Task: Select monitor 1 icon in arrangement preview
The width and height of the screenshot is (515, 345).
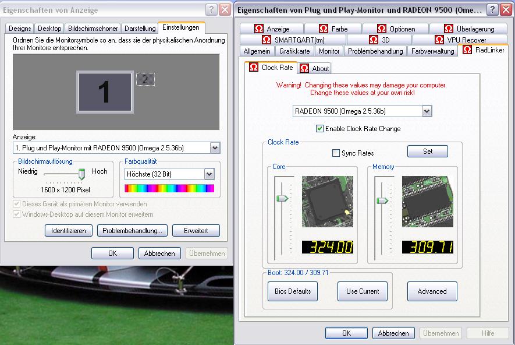Action: (x=105, y=92)
